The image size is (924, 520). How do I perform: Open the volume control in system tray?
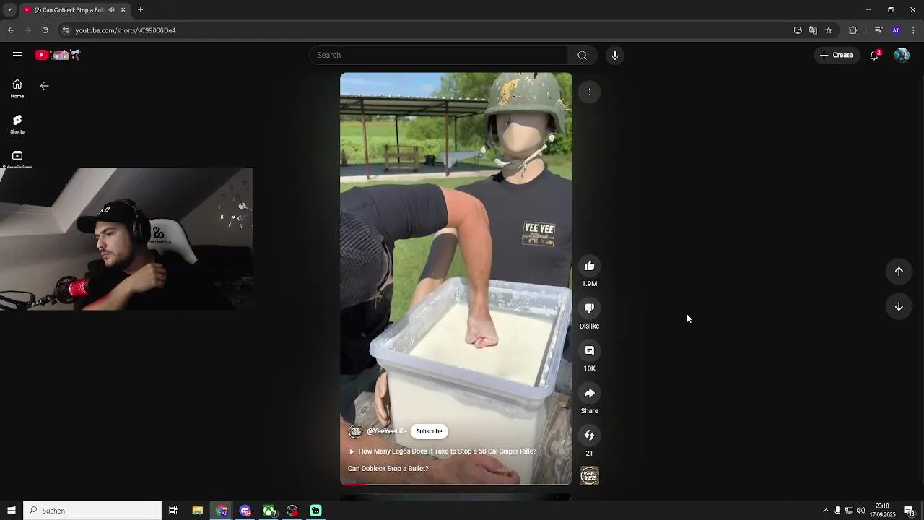coord(860,511)
